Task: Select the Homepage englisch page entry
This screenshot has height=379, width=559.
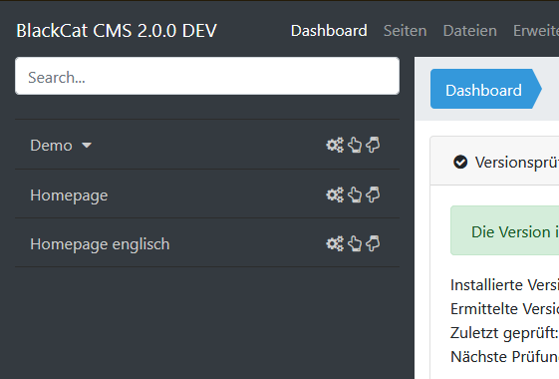Action: [100, 244]
